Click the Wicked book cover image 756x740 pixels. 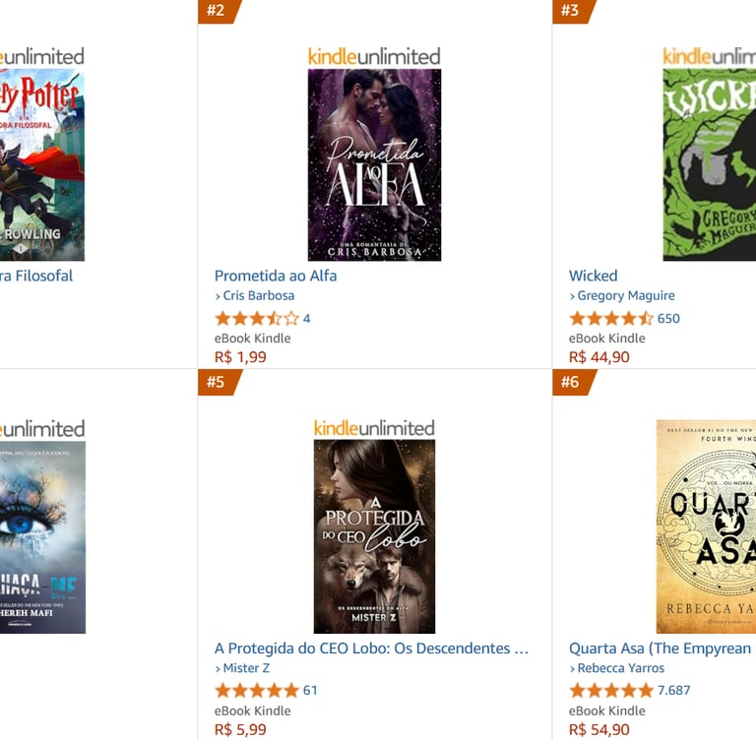(709, 165)
